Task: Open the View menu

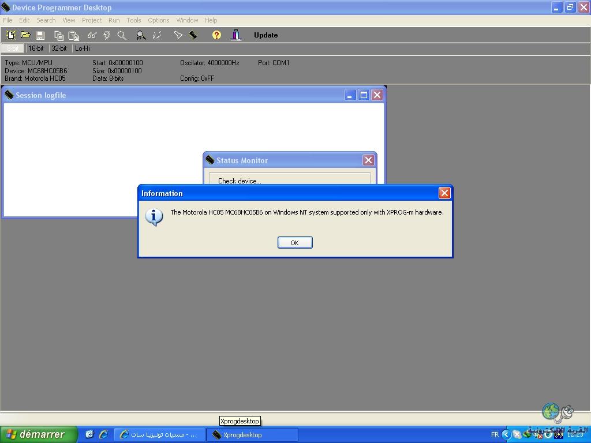Action: pos(69,20)
